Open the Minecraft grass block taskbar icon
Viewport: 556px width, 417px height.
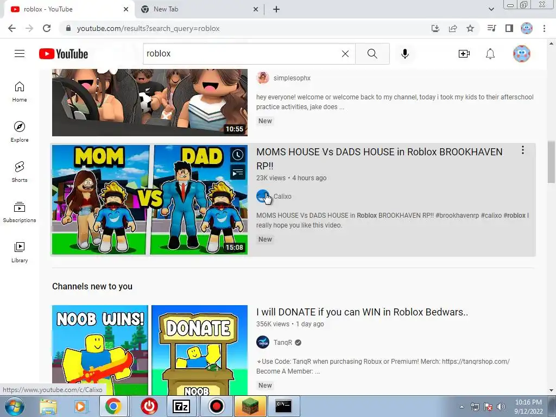coord(250,406)
